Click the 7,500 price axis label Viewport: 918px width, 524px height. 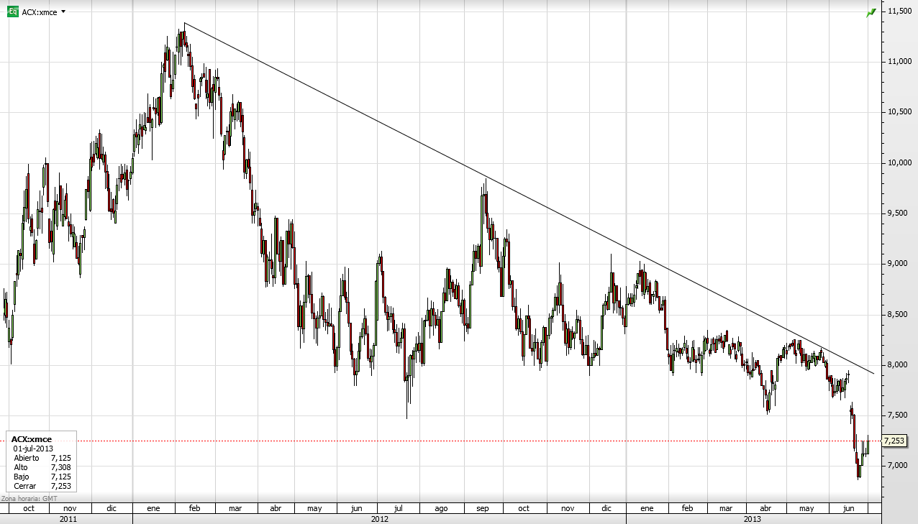pos(899,415)
